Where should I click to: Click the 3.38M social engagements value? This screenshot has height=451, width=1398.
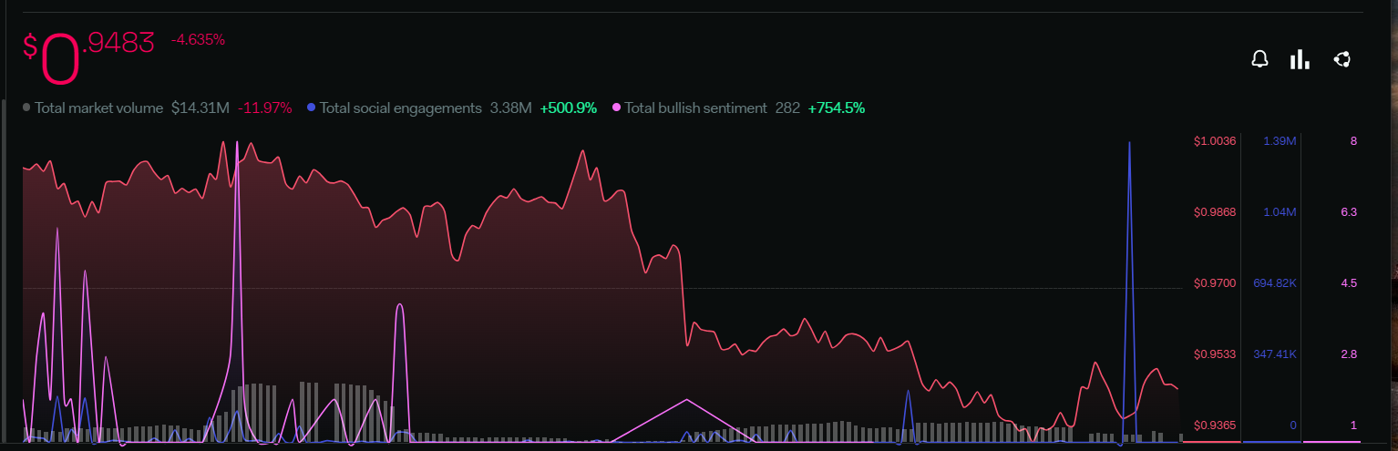pyautogui.click(x=511, y=108)
